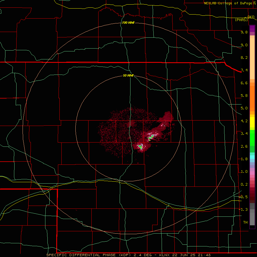Click the peach band of the color scale

[252, 59]
